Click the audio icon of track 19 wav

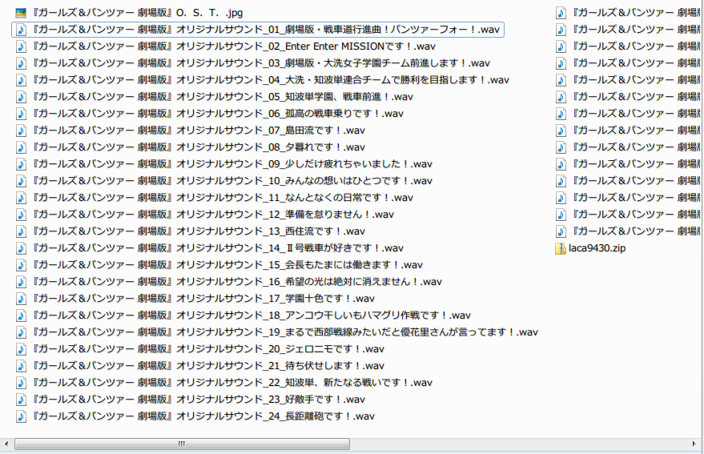click(x=21, y=332)
